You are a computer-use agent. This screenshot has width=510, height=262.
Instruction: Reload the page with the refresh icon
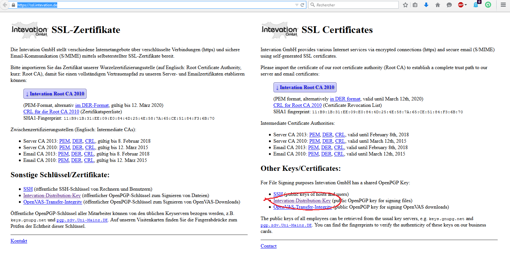[x=302, y=5]
